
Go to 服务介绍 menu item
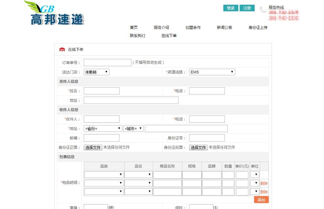tap(162, 28)
